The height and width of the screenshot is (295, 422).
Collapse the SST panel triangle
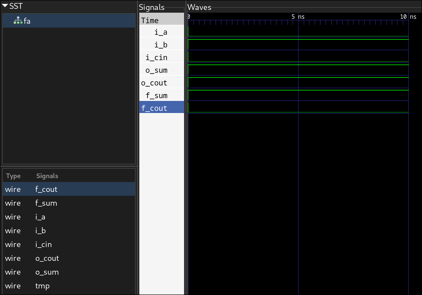point(5,6)
